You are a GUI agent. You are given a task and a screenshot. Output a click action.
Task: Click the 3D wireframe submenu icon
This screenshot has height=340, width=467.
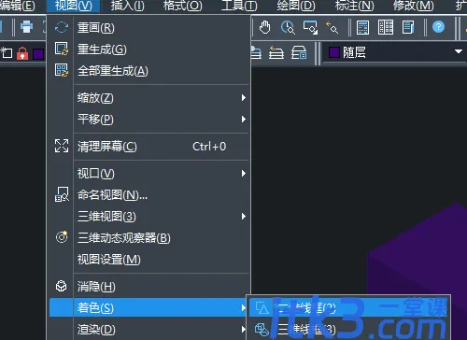click(262, 330)
